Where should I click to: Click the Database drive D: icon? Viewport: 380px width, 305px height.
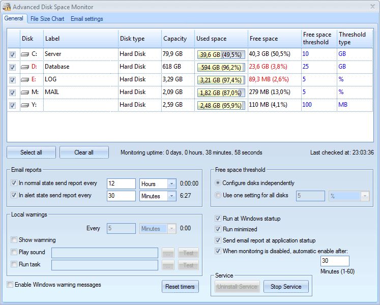[x=25, y=67]
